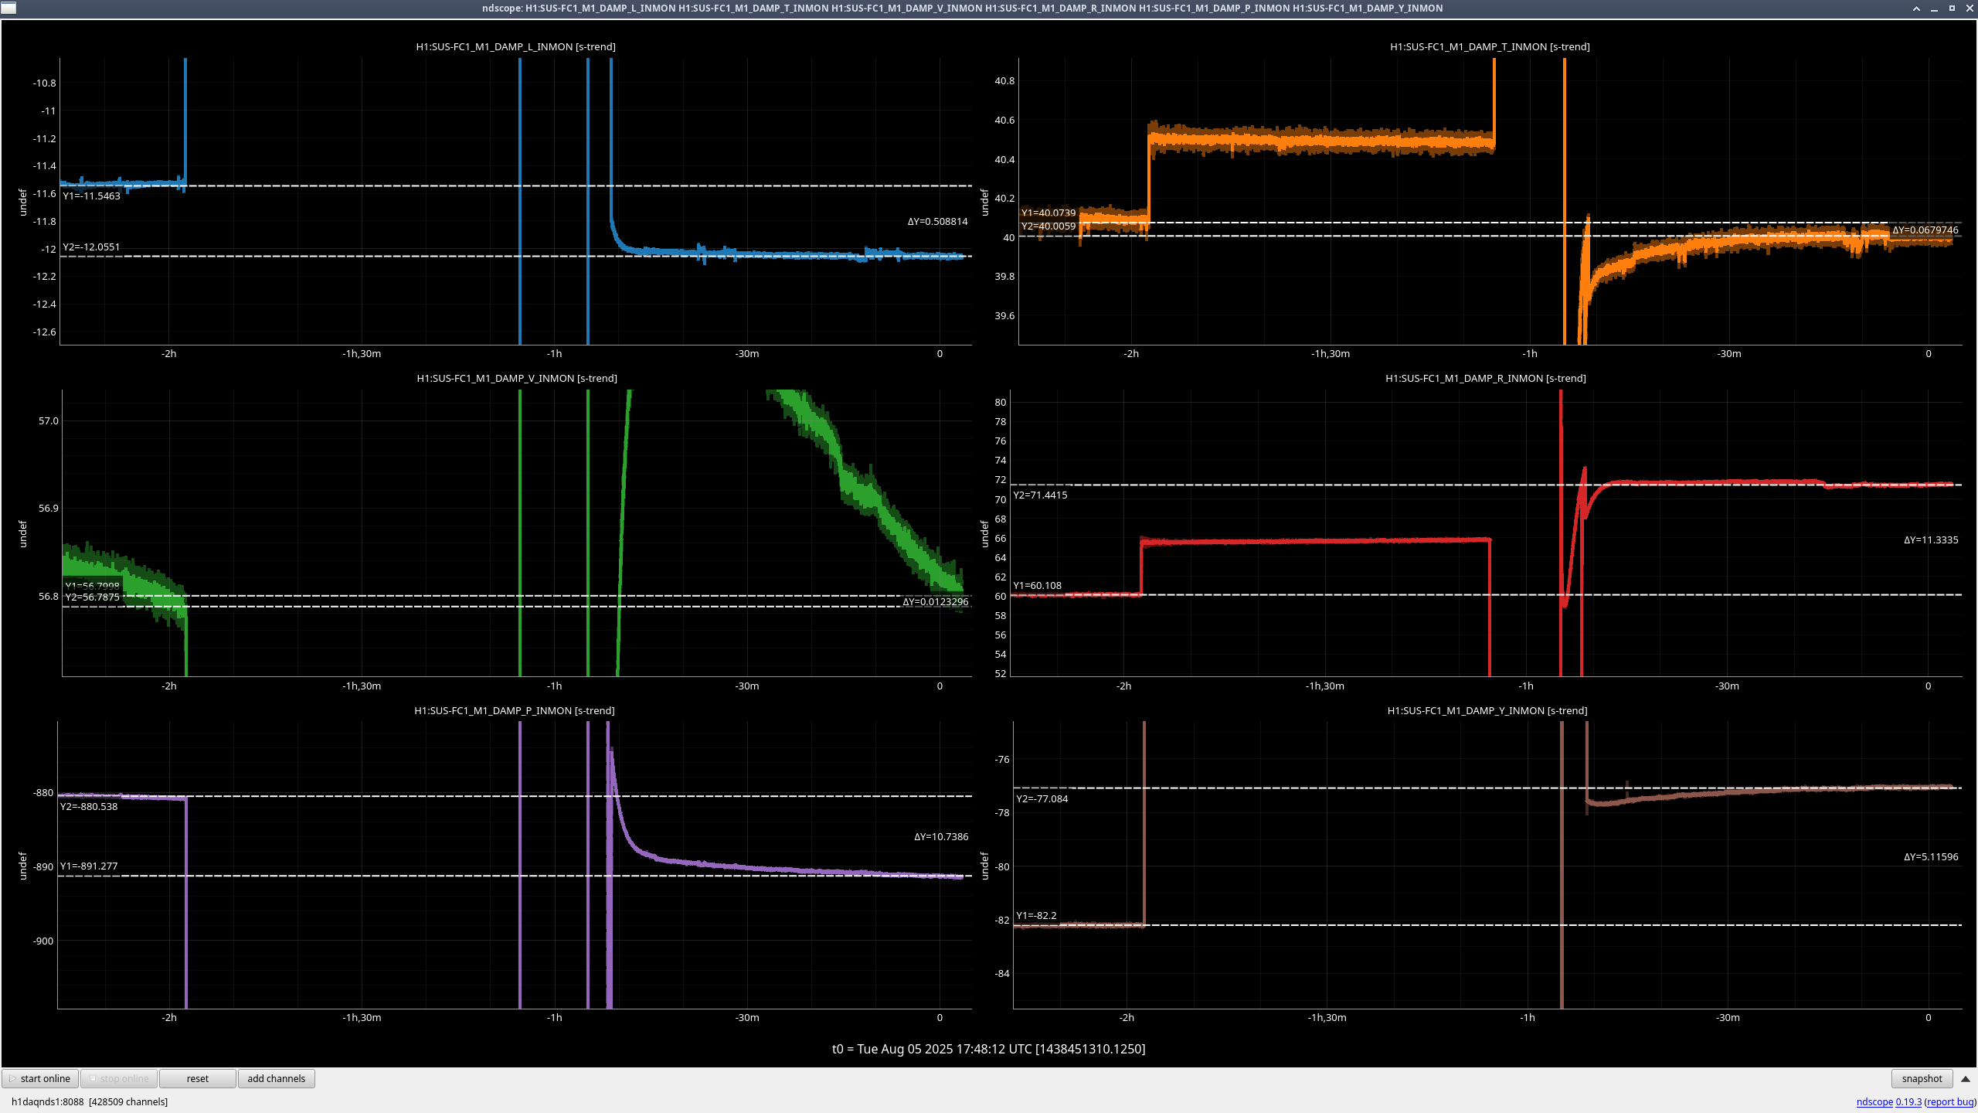Open the window menu icon in title bar
1978x1113 pixels.
point(8,8)
